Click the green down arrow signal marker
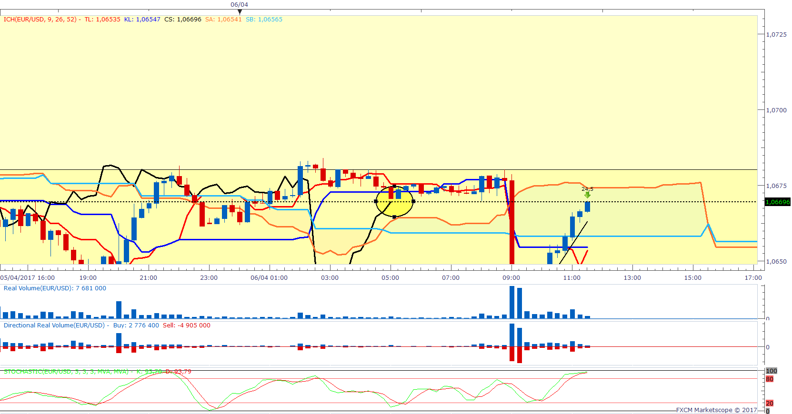The height and width of the screenshot is (414, 792). [x=587, y=195]
